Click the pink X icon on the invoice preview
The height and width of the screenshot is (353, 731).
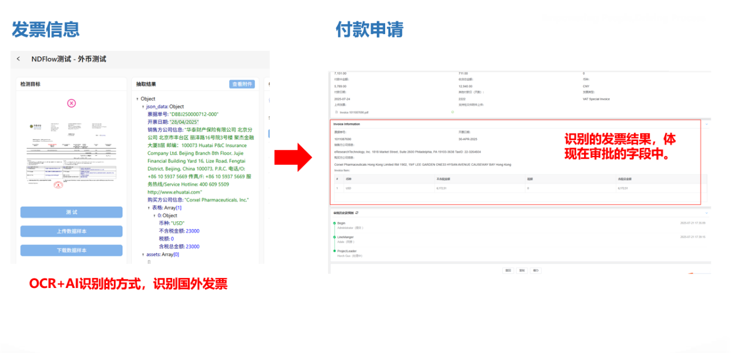[72, 103]
